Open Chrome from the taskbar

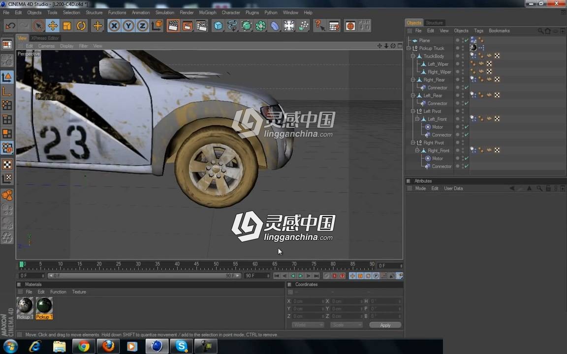click(84, 347)
